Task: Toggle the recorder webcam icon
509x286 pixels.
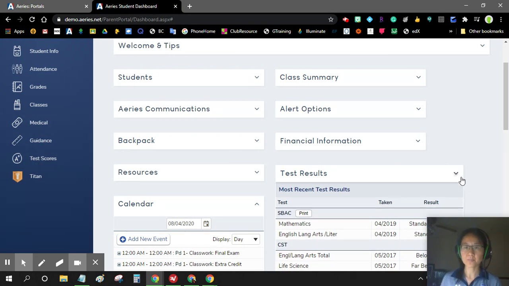Action: pos(78,263)
